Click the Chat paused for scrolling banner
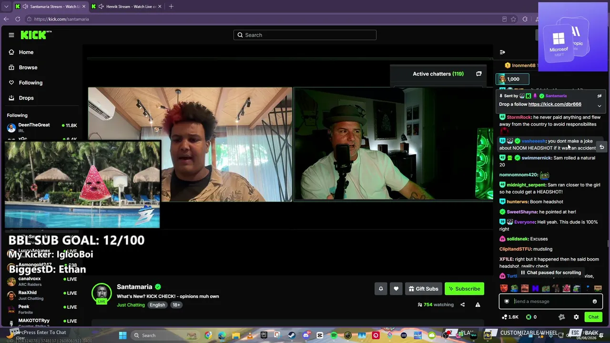610x343 pixels. (x=550, y=272)
